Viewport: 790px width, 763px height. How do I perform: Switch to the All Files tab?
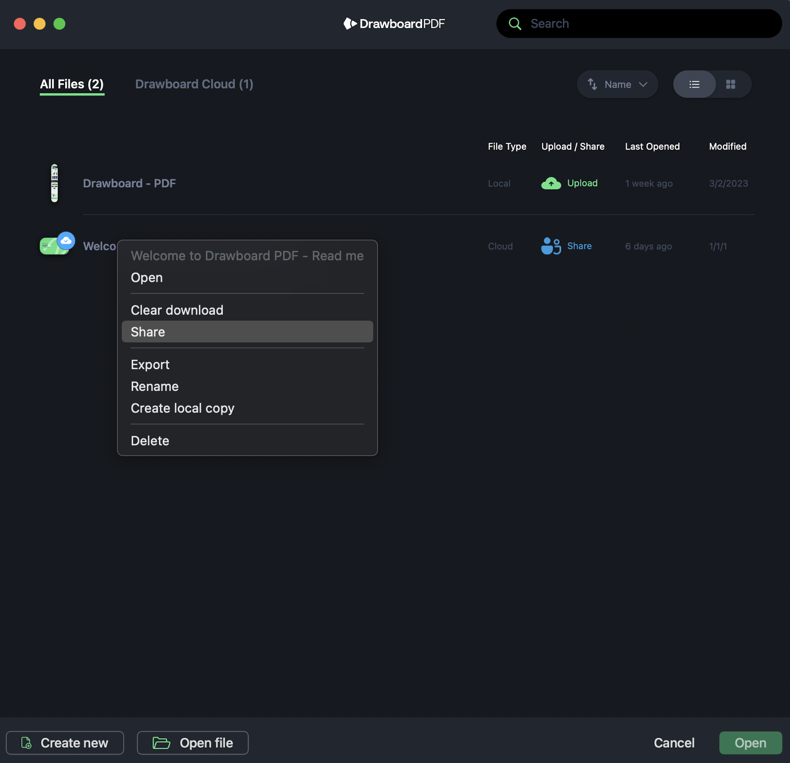(x=72, y=84)
